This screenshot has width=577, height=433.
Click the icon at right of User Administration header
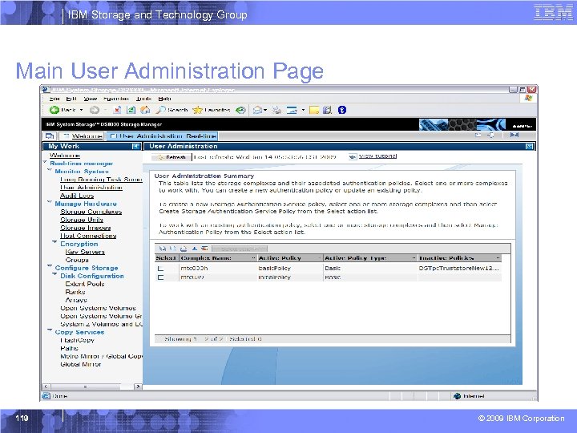pos(529,146)
